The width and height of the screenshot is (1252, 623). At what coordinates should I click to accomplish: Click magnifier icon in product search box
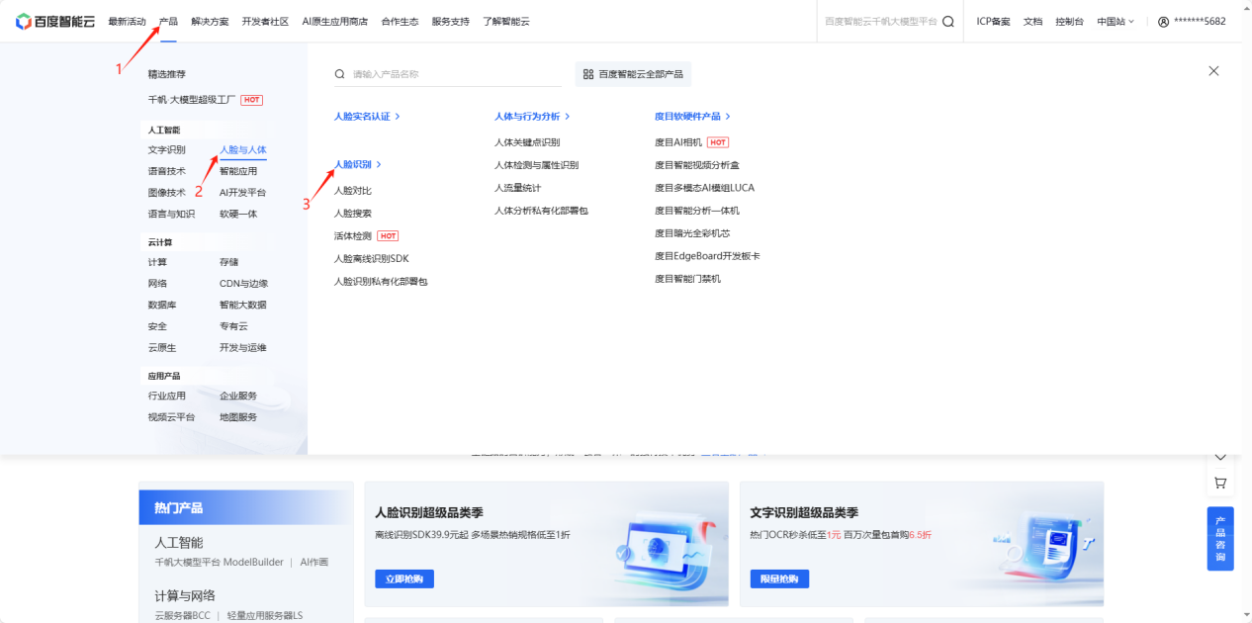pyautogui.click(x=340, y=74)
